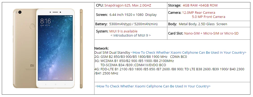Click the rear camera lens on the phone
This screenshot has height=97, width=253.
tap(20, 12)
